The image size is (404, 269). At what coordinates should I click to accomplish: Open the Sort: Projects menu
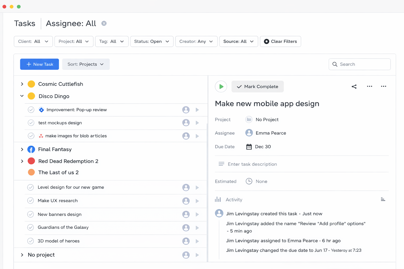(86, 64)
